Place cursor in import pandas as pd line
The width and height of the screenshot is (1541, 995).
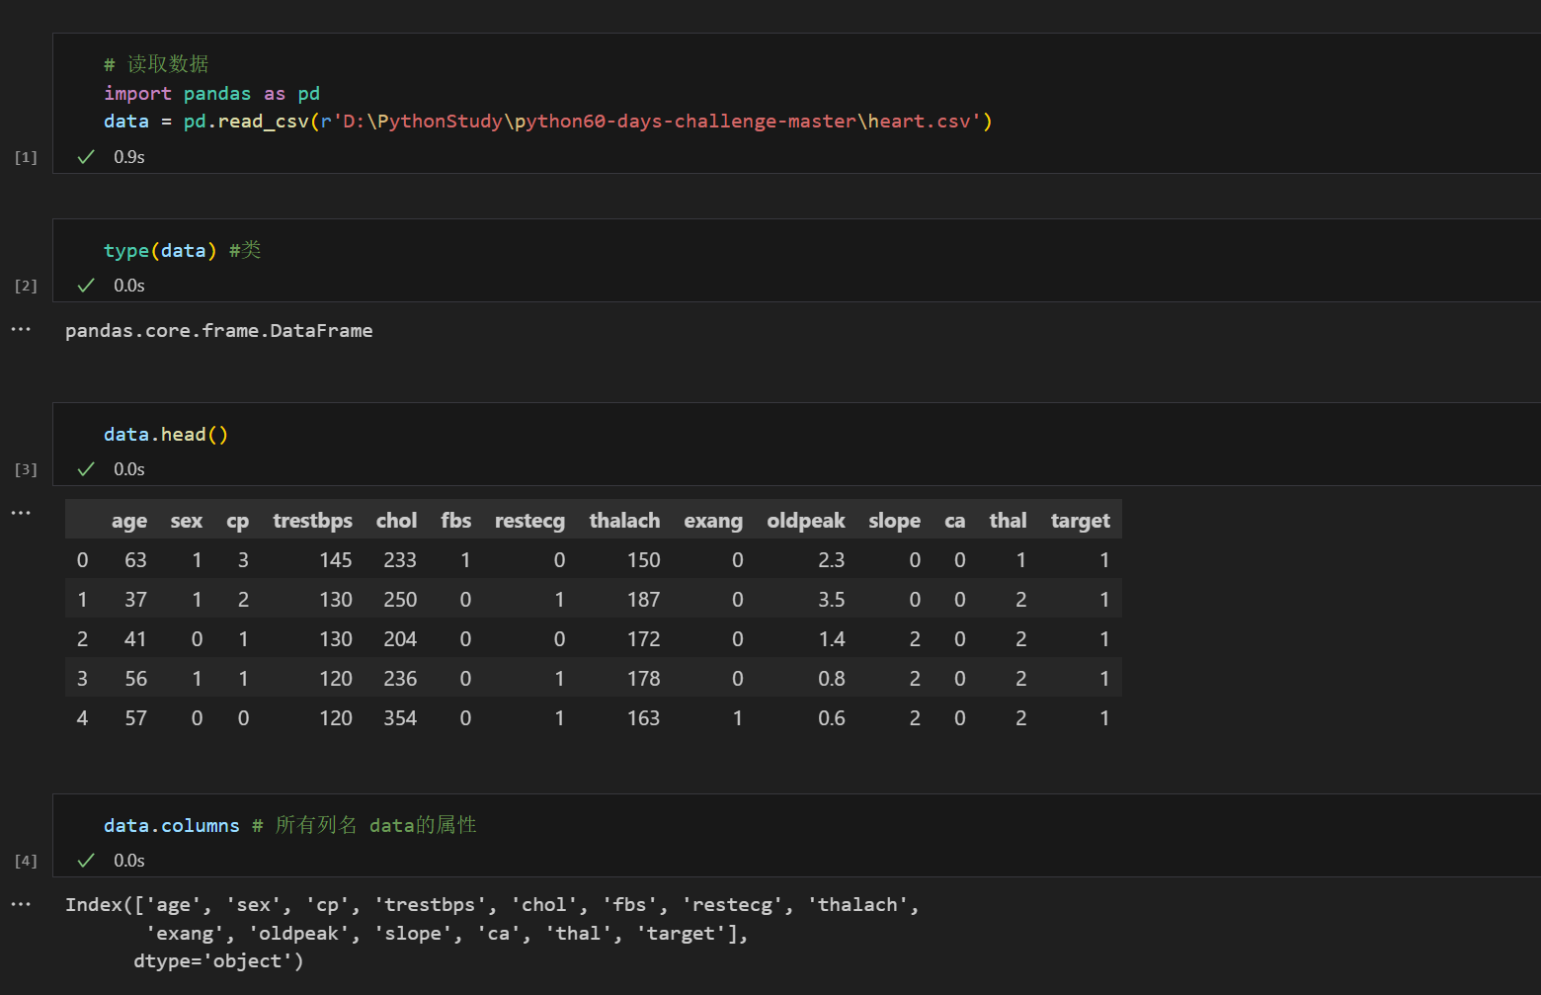211,93
